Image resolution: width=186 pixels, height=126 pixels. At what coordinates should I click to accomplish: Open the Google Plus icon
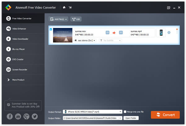tap(26, 116)
